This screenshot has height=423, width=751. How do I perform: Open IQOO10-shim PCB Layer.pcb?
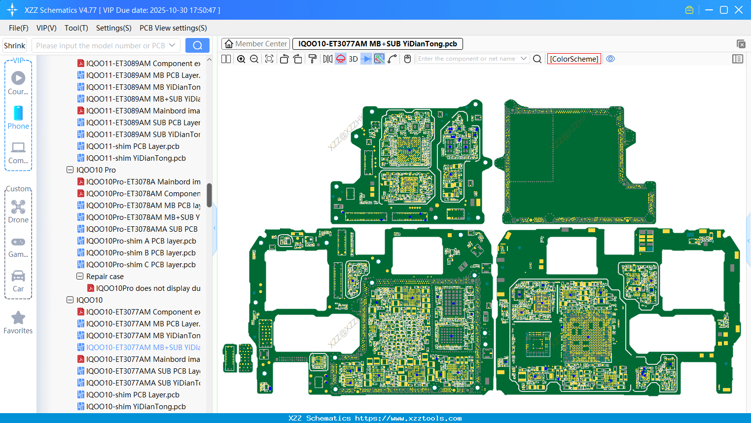click(x=128, y=394)
